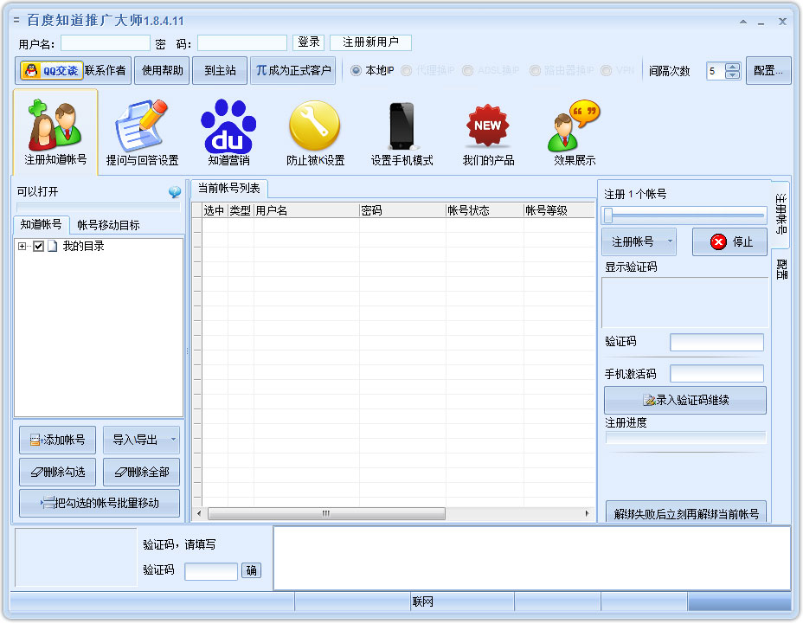Click 录入验证码继续 button
Screen dimensions: 803x624
[685, 400]
